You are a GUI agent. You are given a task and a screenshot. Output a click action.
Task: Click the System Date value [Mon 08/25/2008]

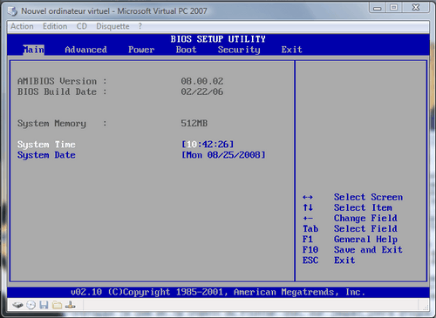(223, 155)
